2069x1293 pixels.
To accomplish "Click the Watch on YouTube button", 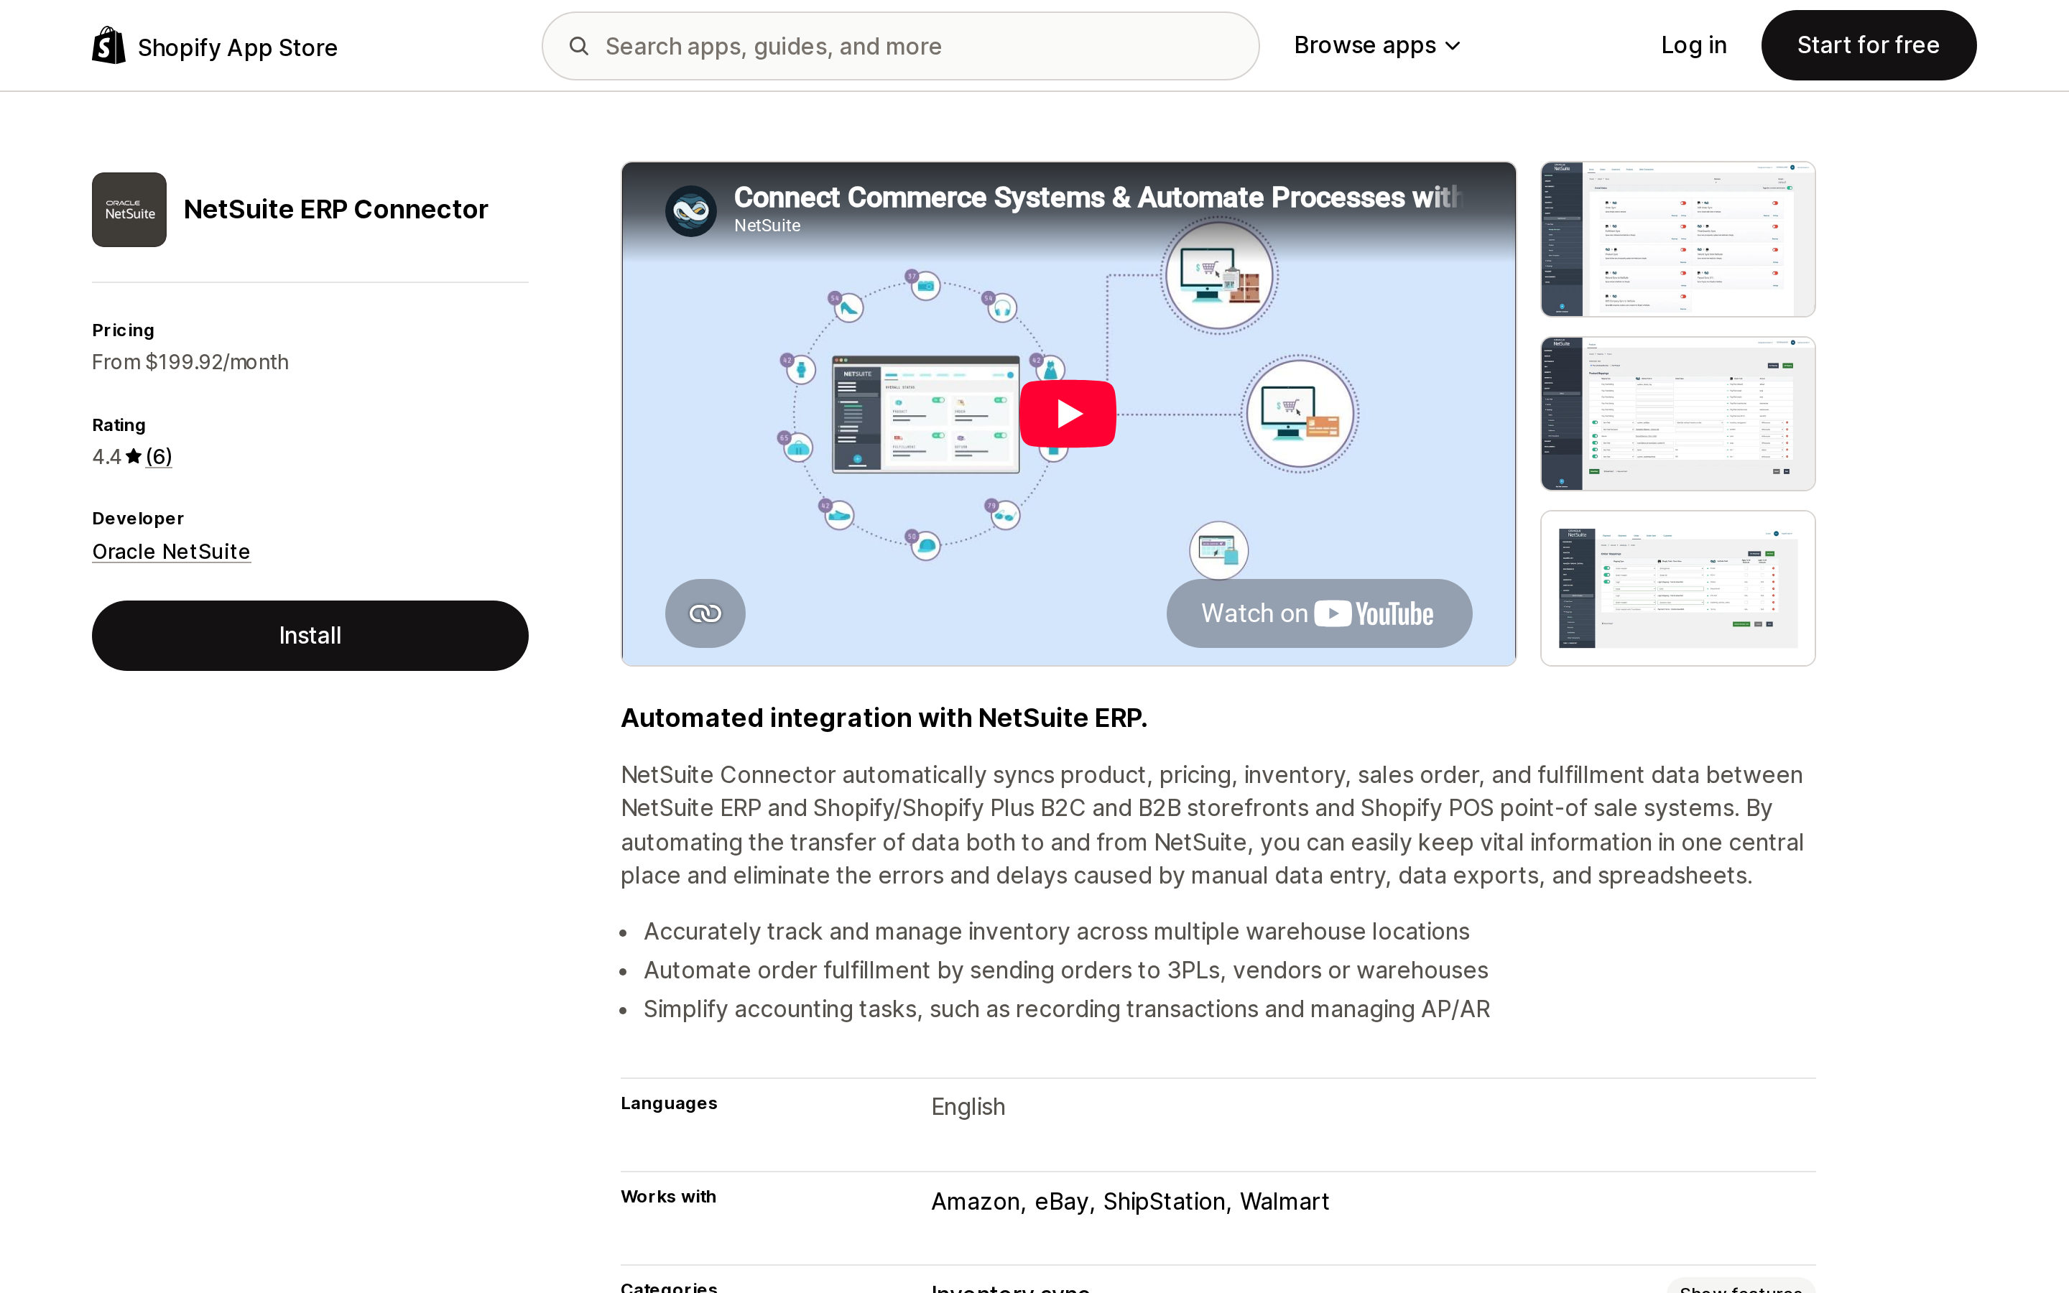I will pyautogui.click(x=1319, y=613).
